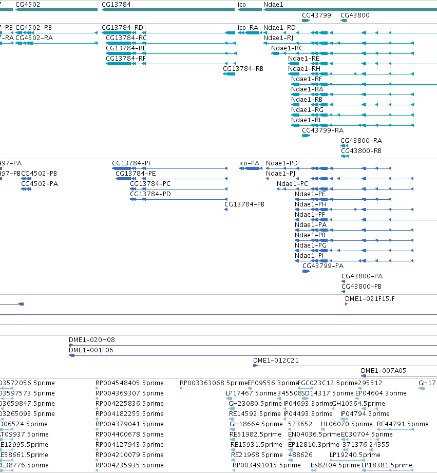Open EST label HL06070.5prime
Image resolution: width=437 pixels, height=473 pixels.
tap(347, 424)
